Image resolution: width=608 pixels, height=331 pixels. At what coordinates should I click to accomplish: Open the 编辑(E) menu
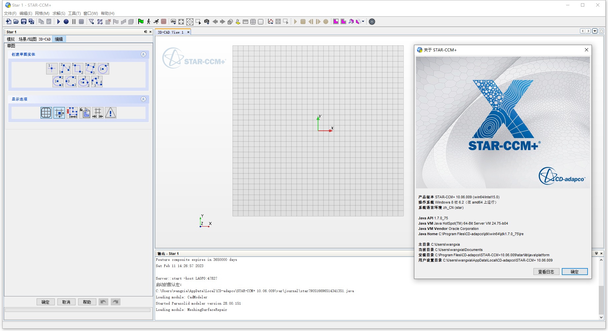[x=26, y=14]
